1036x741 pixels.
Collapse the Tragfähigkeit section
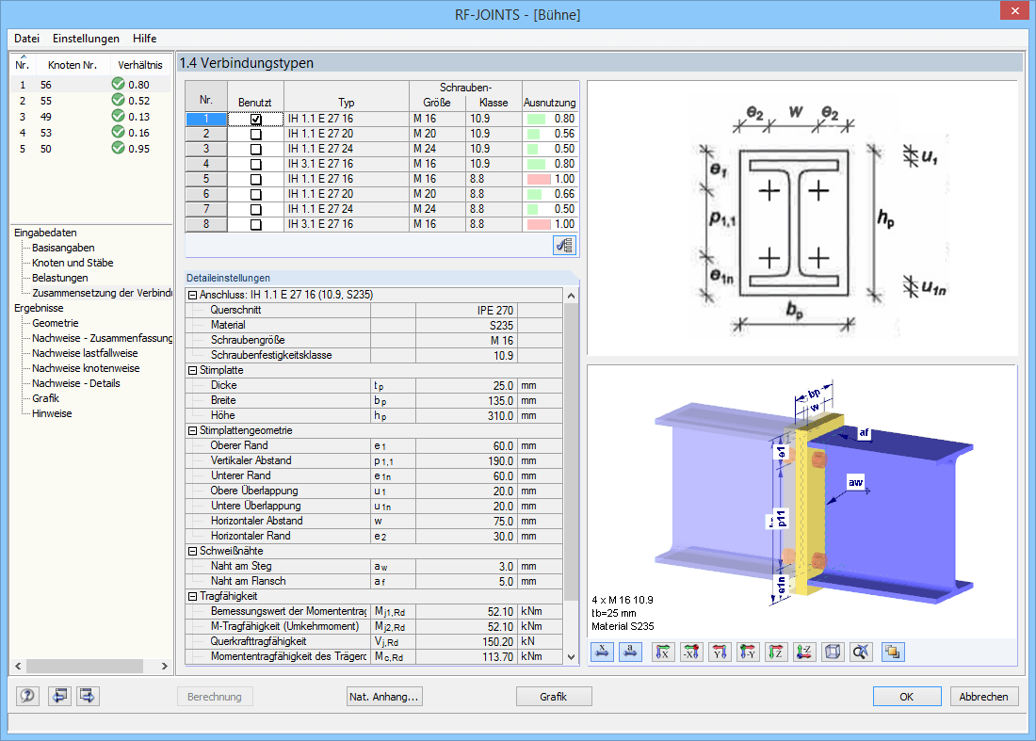(x=193, y=596)
